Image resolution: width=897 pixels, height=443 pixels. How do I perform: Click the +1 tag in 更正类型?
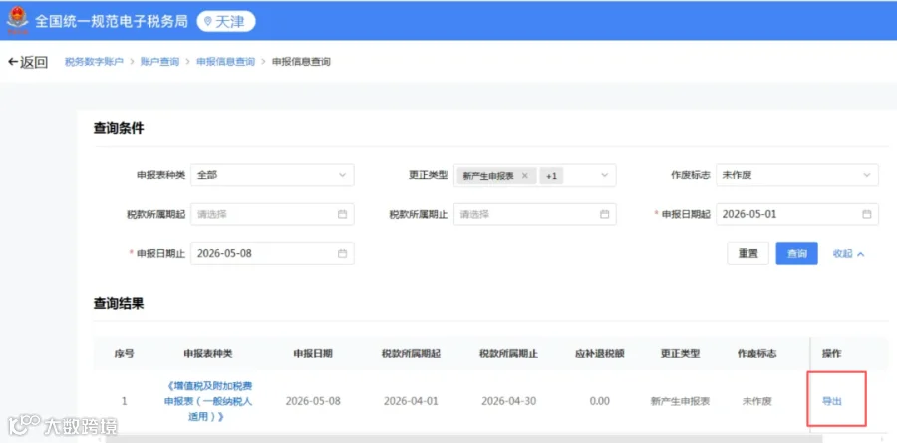(551, 176)
